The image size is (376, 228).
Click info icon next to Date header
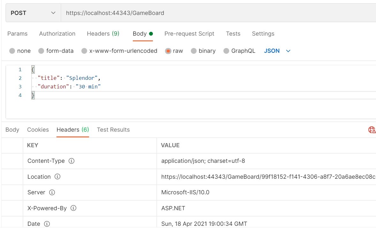tap(47, 224)
